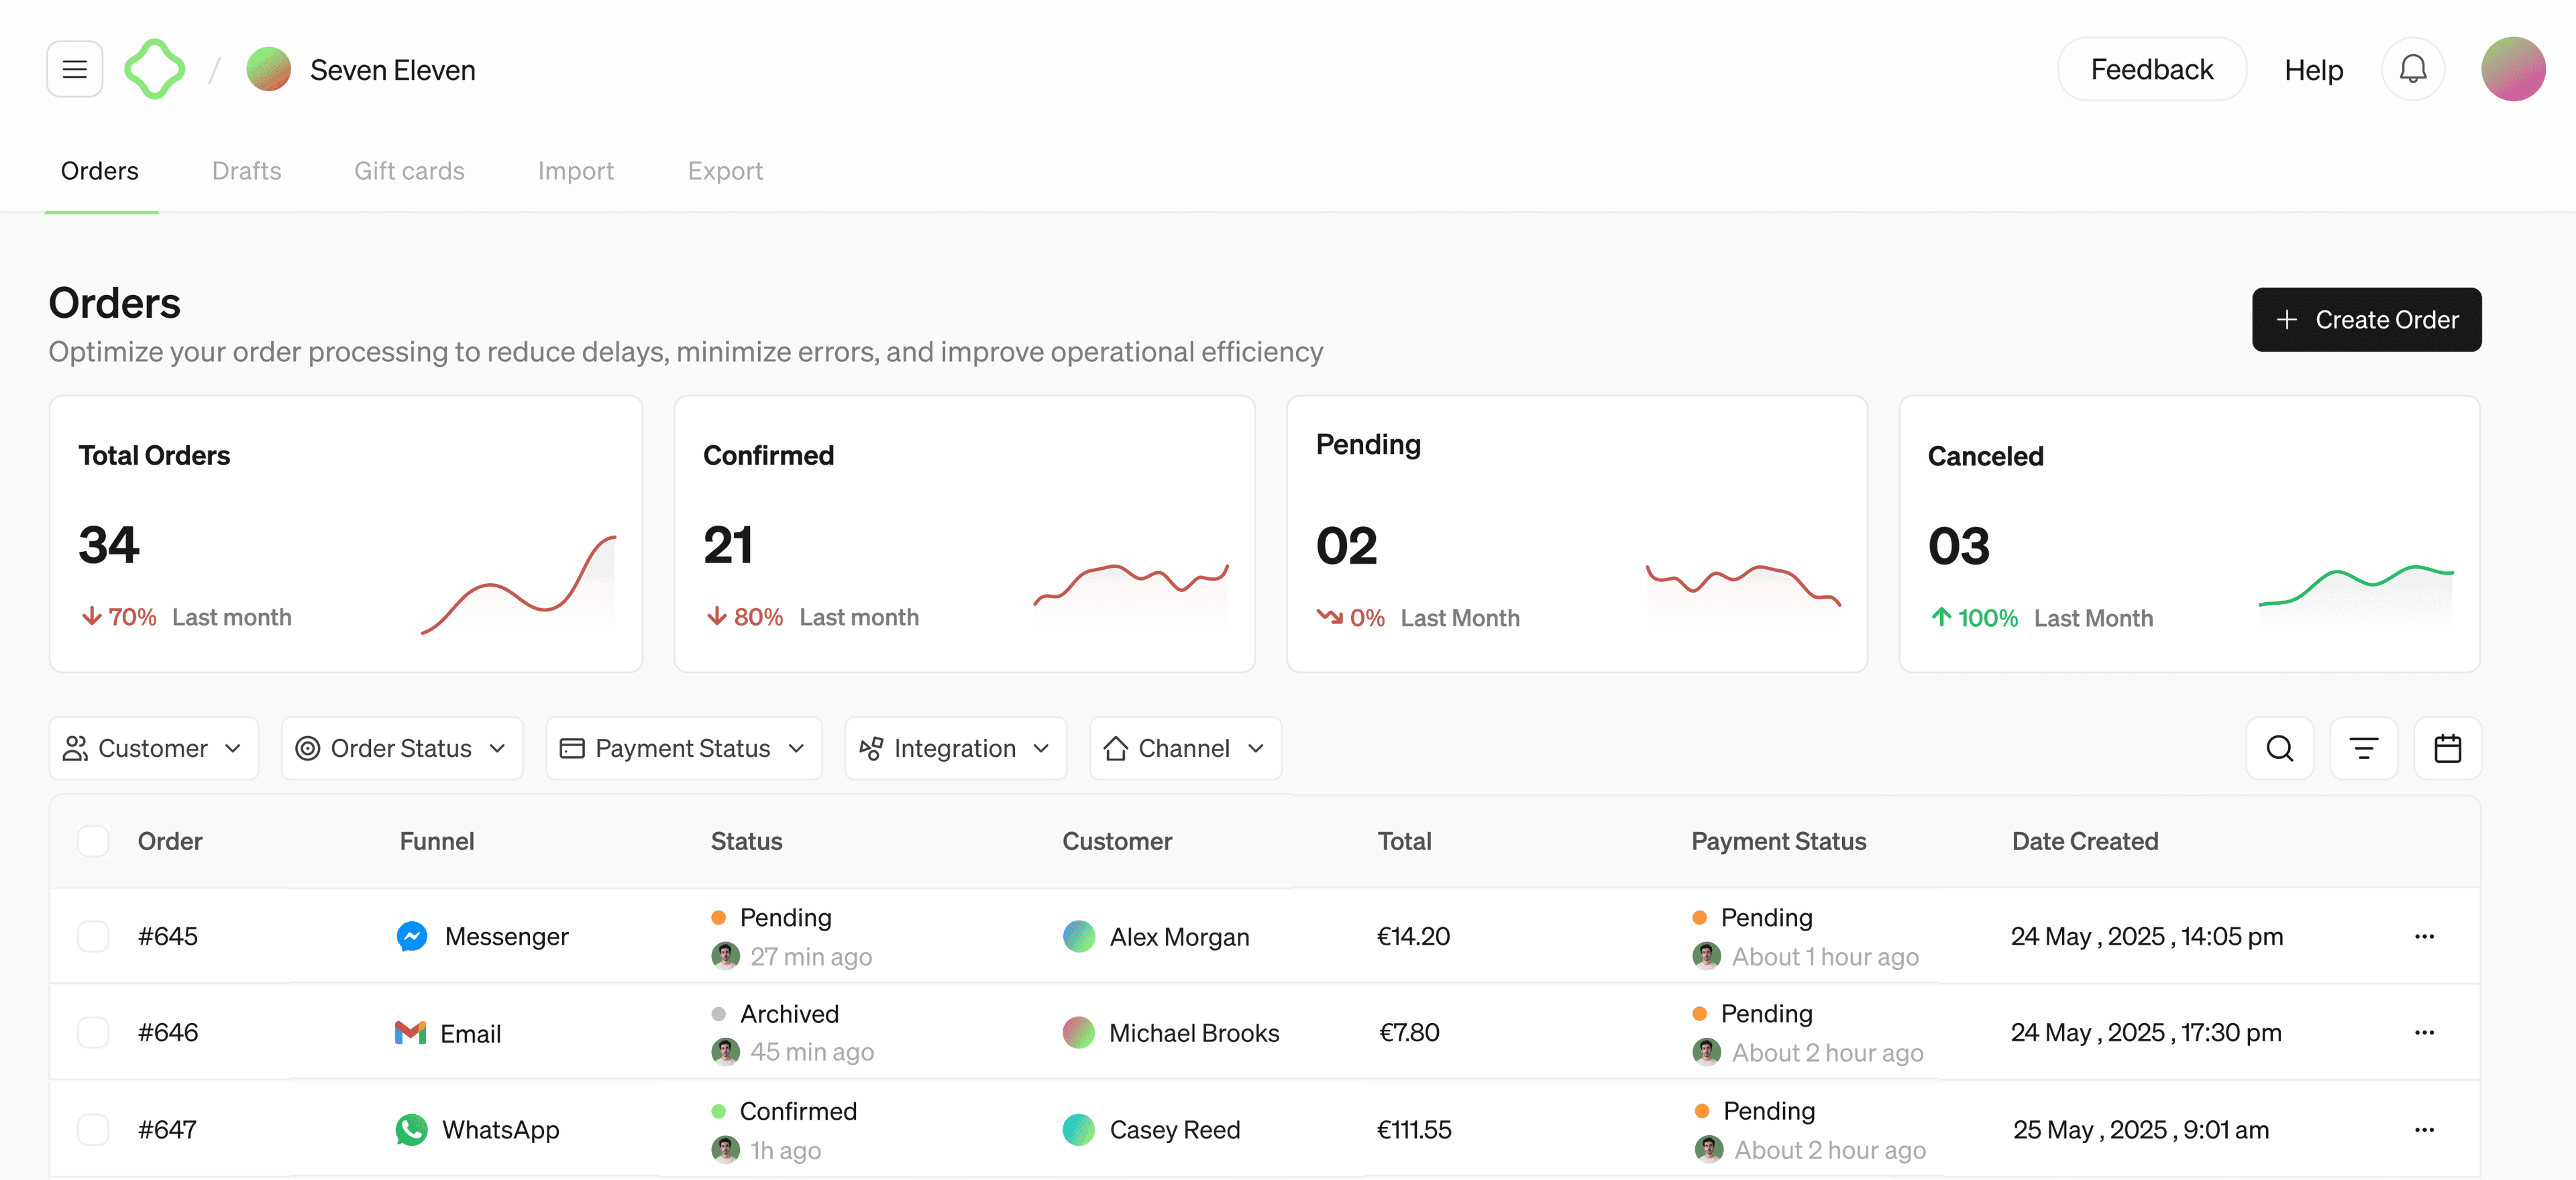2576x1180 pixels.
Task: Open the calendar date picker icon
Action: [2446, 748]
